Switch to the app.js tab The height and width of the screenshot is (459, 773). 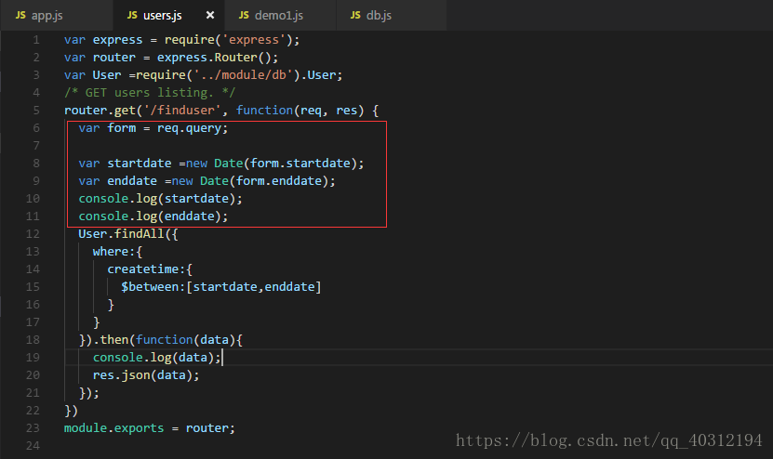coord(56,15)
